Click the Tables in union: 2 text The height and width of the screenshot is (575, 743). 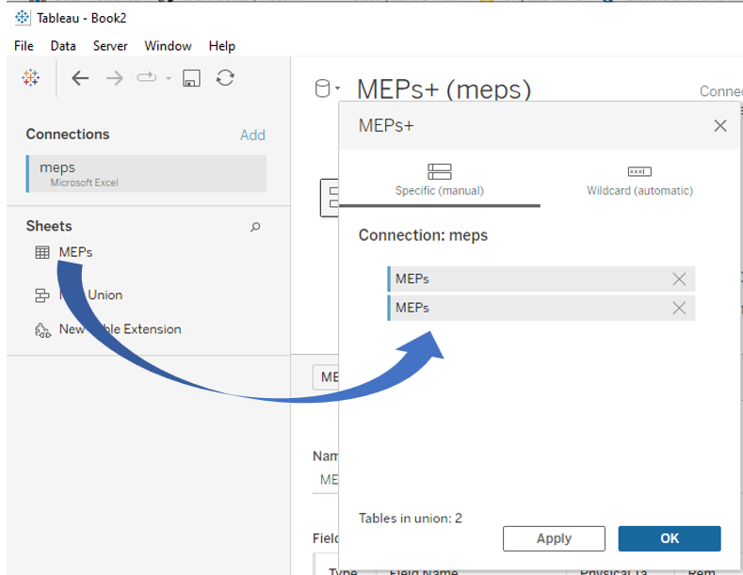pyautogui.click(x=410, y=519)
